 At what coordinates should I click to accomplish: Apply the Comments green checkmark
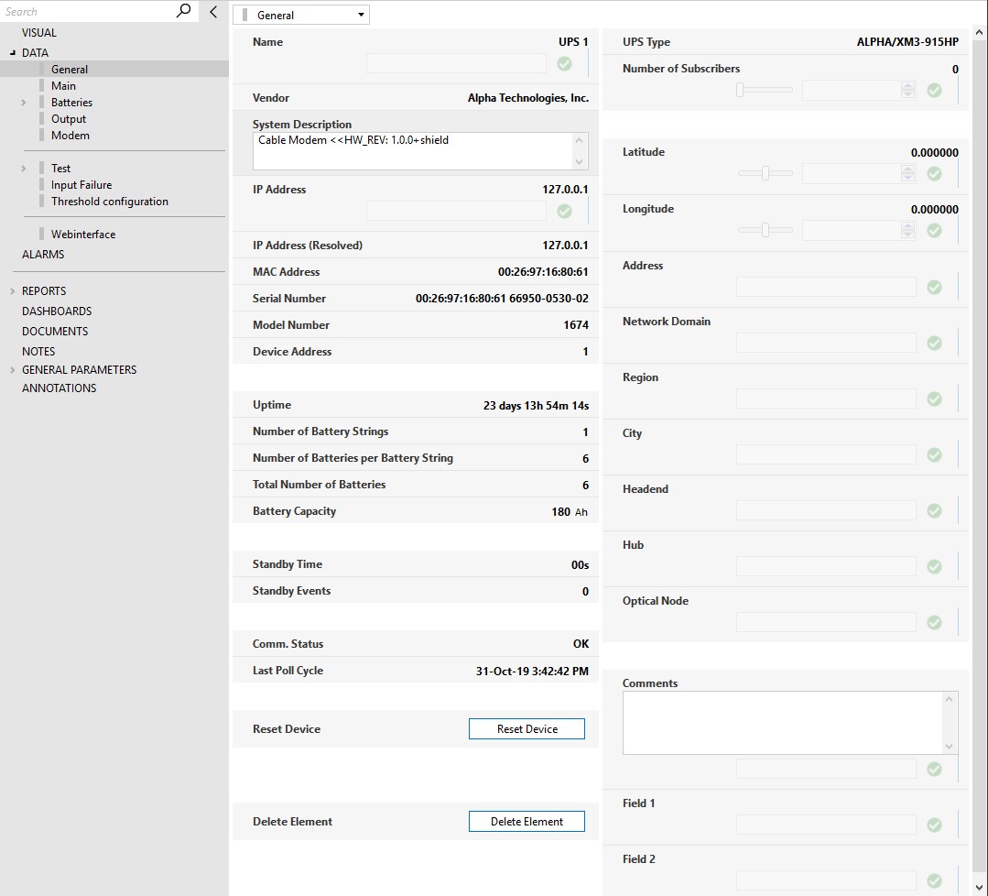click(935, 769)
